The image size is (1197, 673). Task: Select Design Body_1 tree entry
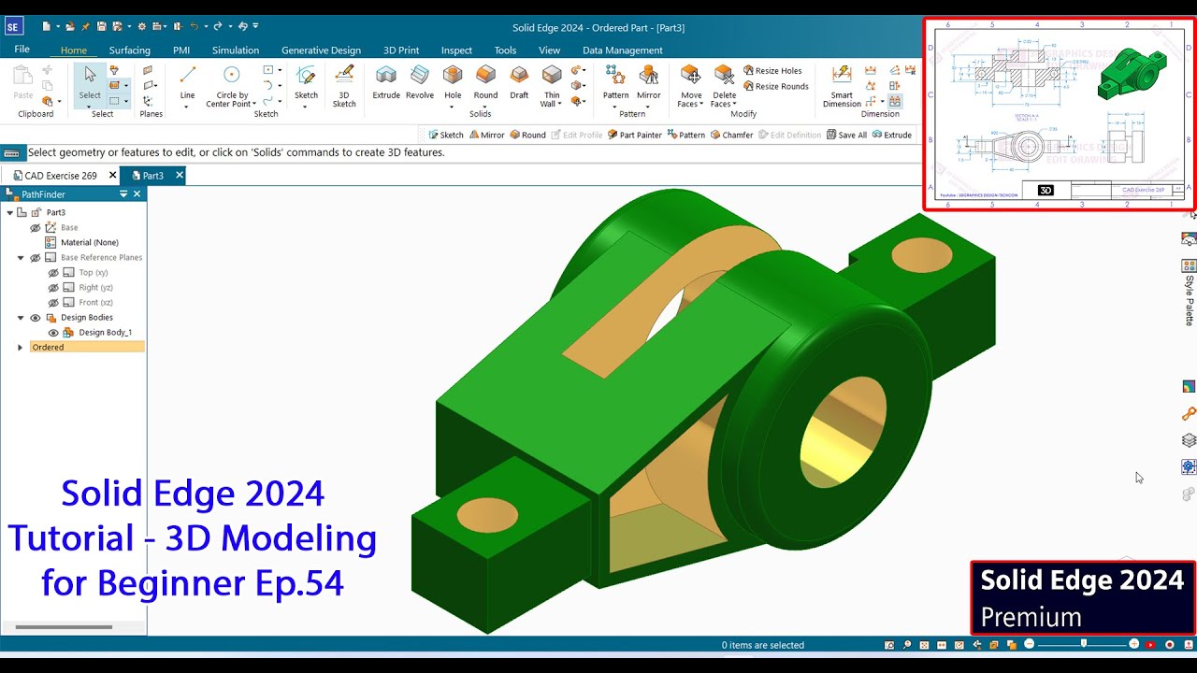[105, 332]
